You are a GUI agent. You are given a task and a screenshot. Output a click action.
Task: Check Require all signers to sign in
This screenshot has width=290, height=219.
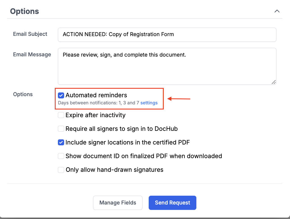(61, 129)
